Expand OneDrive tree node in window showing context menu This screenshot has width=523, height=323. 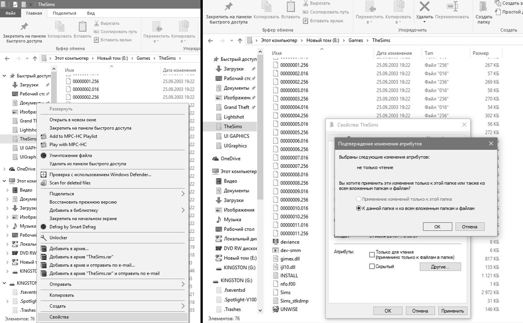4,169
